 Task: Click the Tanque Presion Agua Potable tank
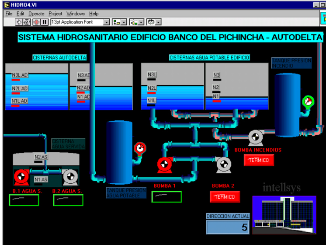[119, 153]
